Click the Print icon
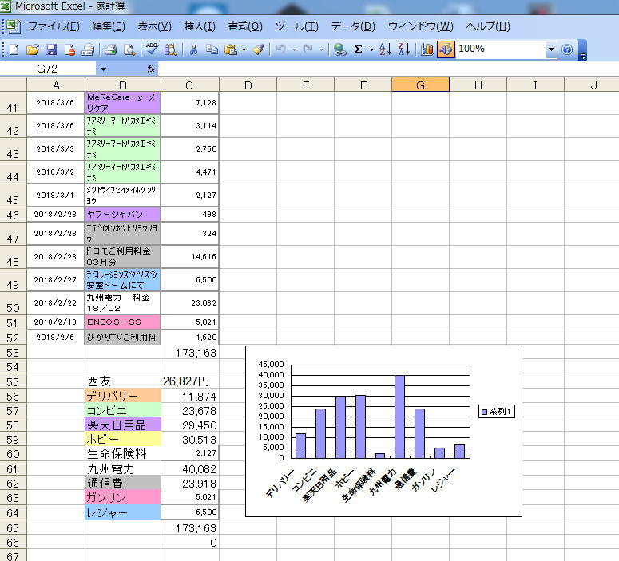619x561 pixels. coord(110,49)
